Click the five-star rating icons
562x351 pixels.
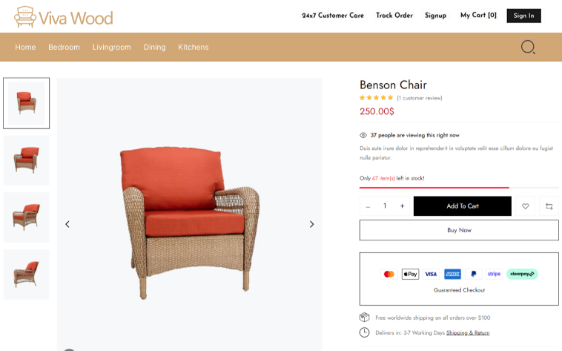pos(376,98)
